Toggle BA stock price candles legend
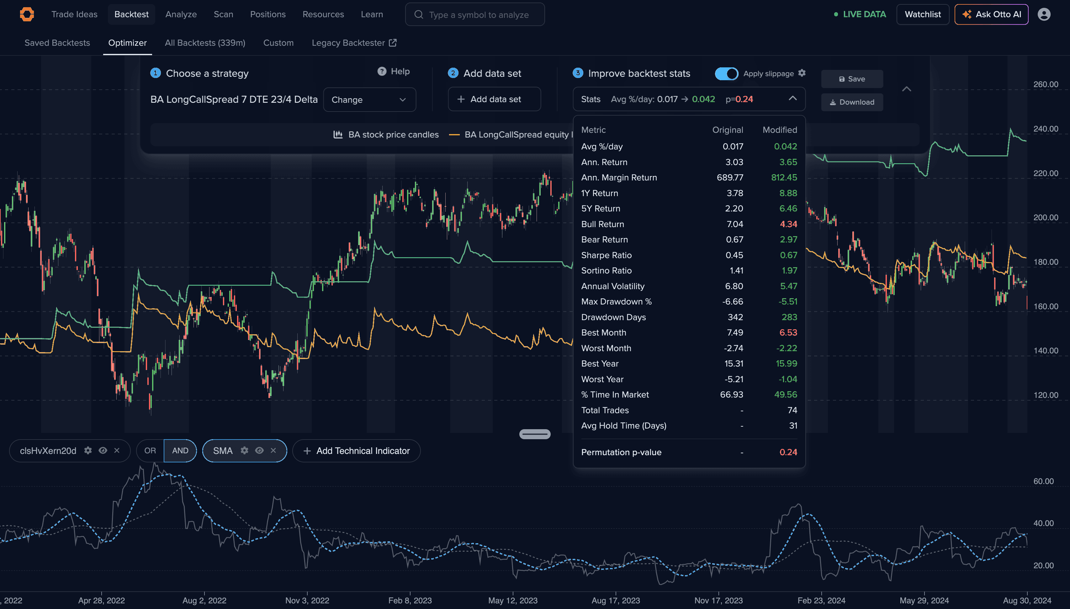The width and height of the screenshot is (1070, 609). coord(385,135)
